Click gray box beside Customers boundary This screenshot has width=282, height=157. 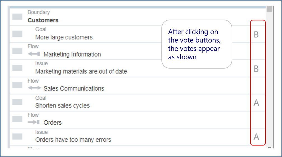click(17, 17)
